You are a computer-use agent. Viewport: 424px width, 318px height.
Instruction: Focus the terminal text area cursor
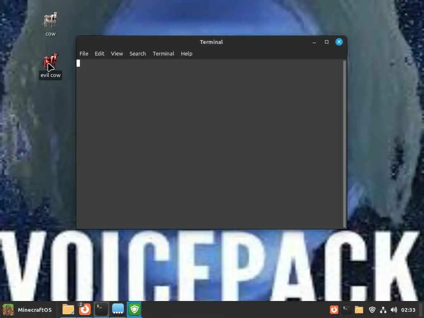[78, 63]
